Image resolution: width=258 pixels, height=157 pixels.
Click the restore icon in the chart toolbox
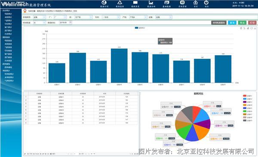pos(252,28)
